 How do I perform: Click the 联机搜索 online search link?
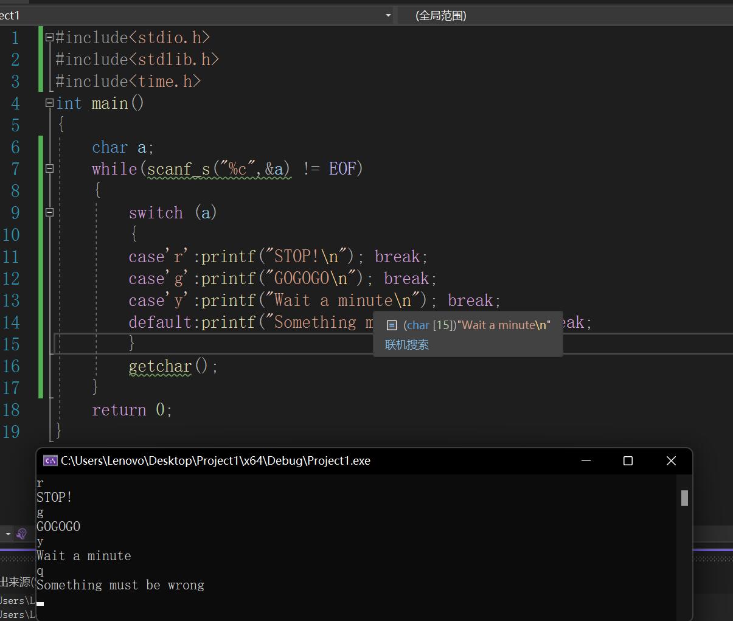(407, 345)
